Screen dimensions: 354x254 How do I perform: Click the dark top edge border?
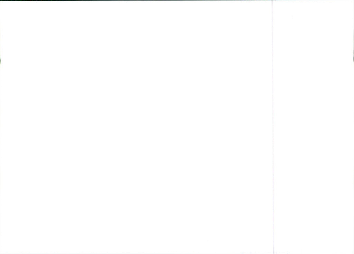pyautogui.click(x=177, y=0)
